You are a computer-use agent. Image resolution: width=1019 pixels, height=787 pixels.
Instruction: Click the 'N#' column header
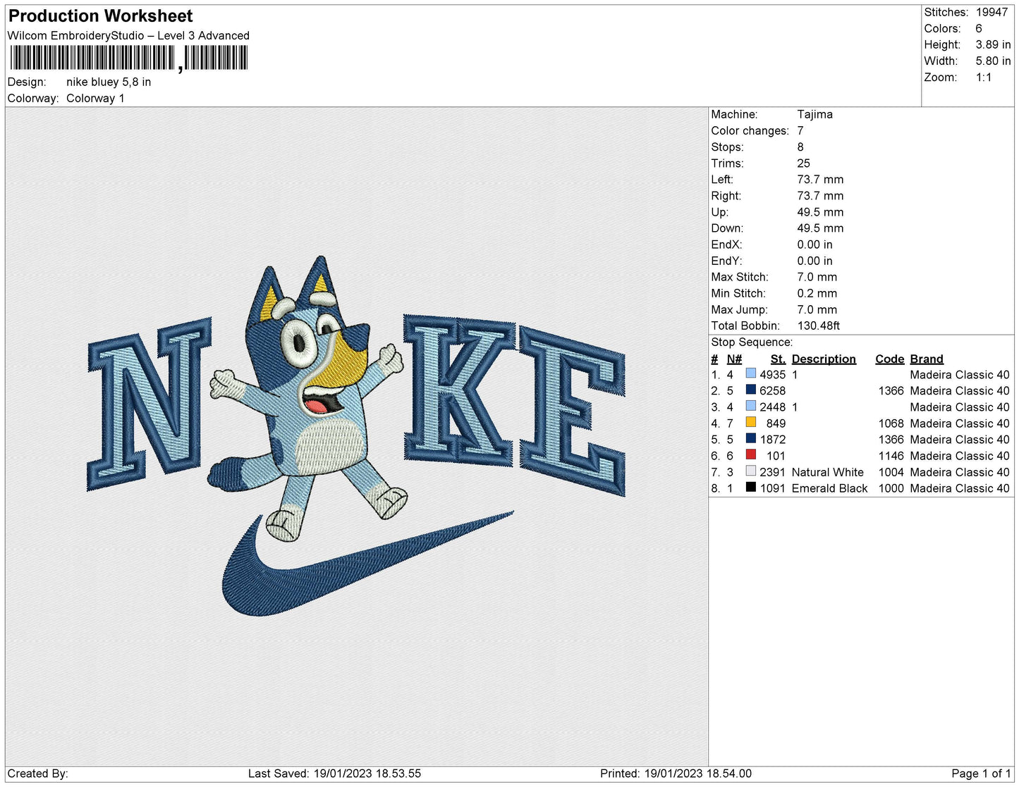click(734, 359)
